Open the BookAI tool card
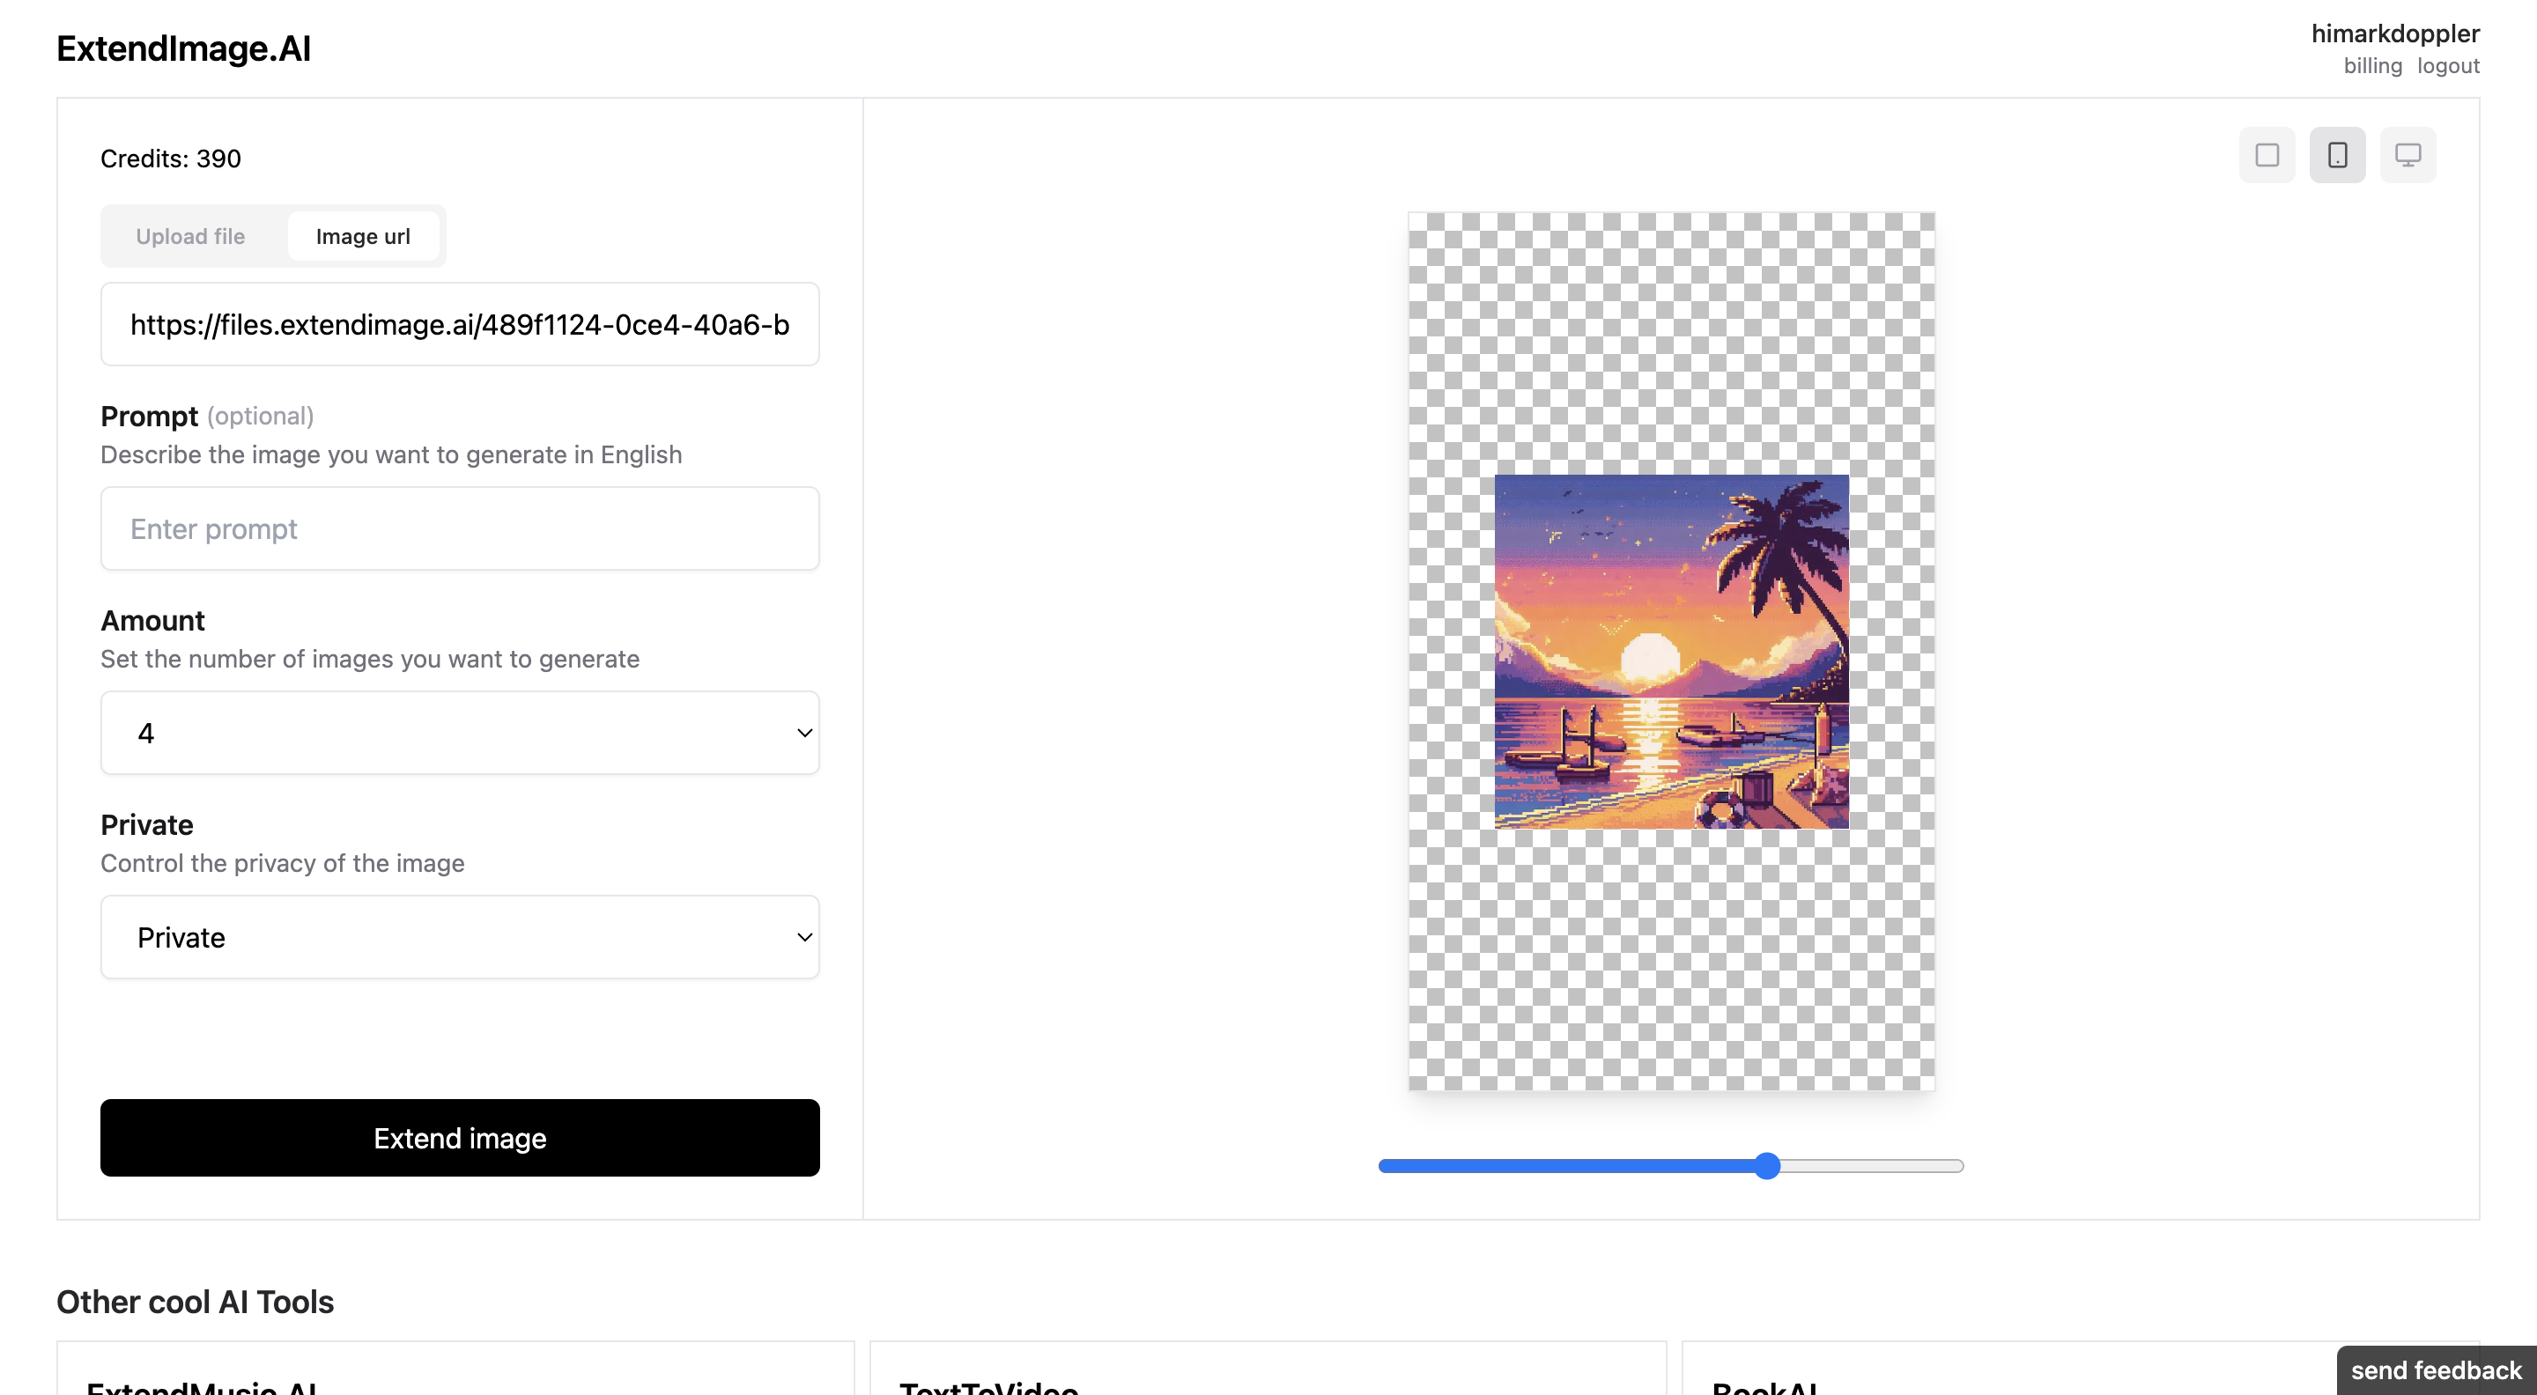The image size is (2537, 1395). (x=2009, y=1373)
